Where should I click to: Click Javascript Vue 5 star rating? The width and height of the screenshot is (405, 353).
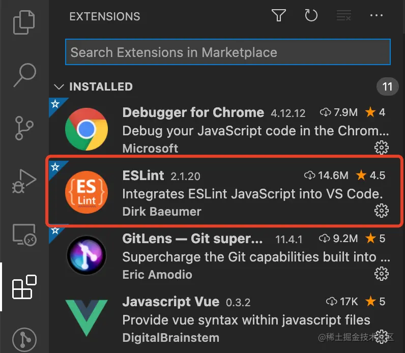click(375, 301)
